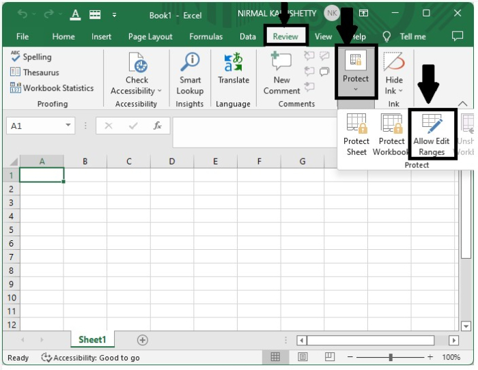Expand the Check Accessibility dropdown
Screen dimensions: 478x370
[159, 91]
